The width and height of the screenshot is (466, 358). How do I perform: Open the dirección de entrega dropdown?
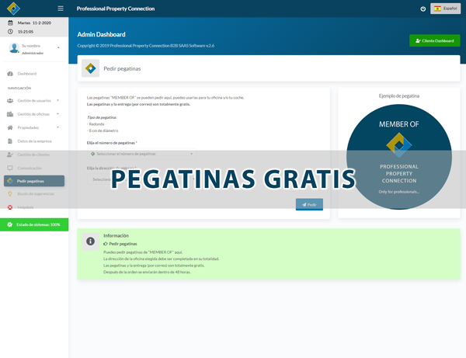pos(141,179)
